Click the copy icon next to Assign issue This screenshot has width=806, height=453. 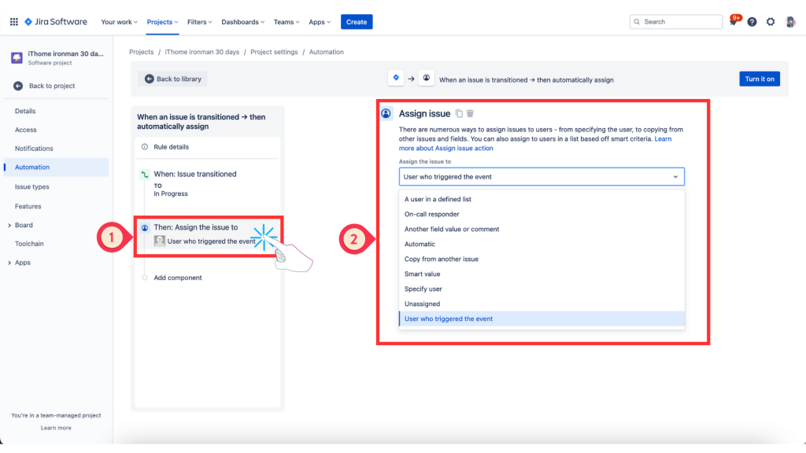[x=459, y=113]
